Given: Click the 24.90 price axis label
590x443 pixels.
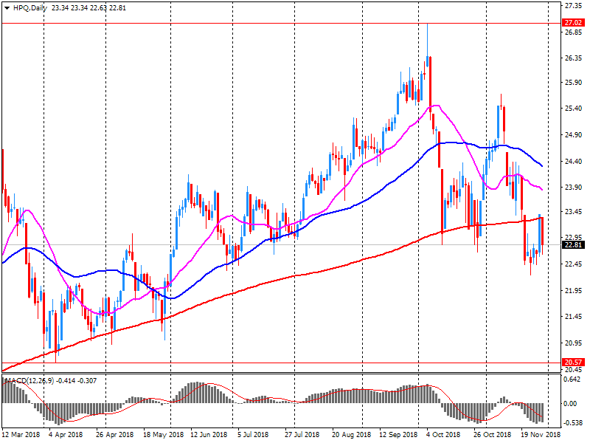Looking at the screenshot, I should pyautogui.click(x=573, y=135).
